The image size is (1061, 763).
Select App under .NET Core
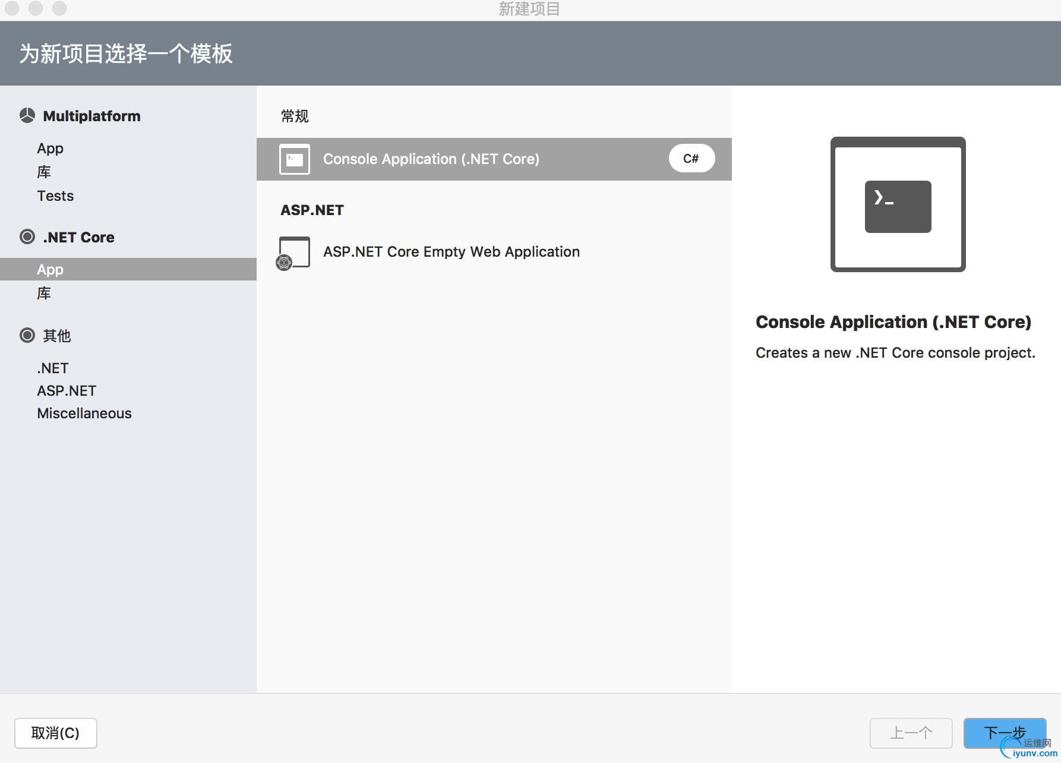128,269
